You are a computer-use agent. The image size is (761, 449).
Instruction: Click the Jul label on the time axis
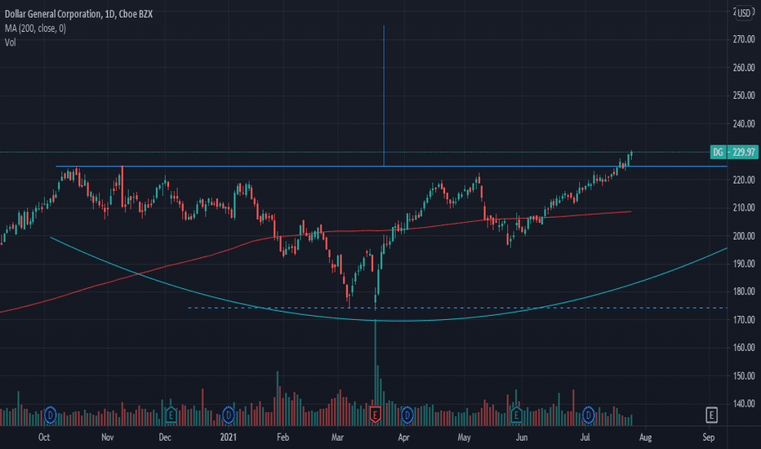pos(585,438)
